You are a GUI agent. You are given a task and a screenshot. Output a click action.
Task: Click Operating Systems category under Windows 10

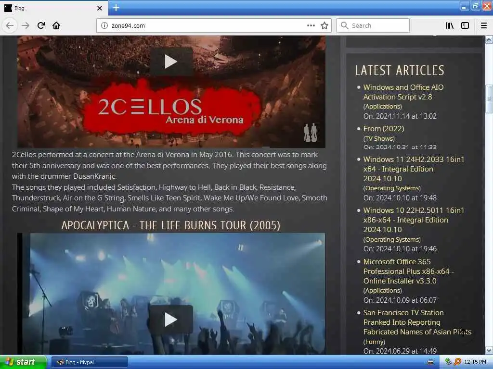(392, 239)
